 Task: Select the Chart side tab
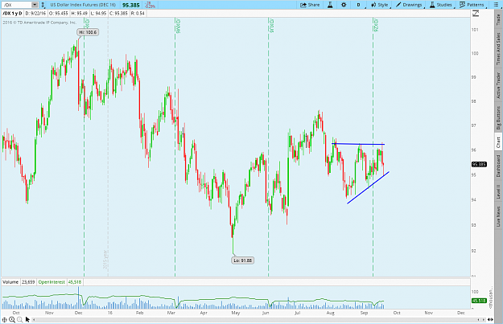click(x=498, y=142)
